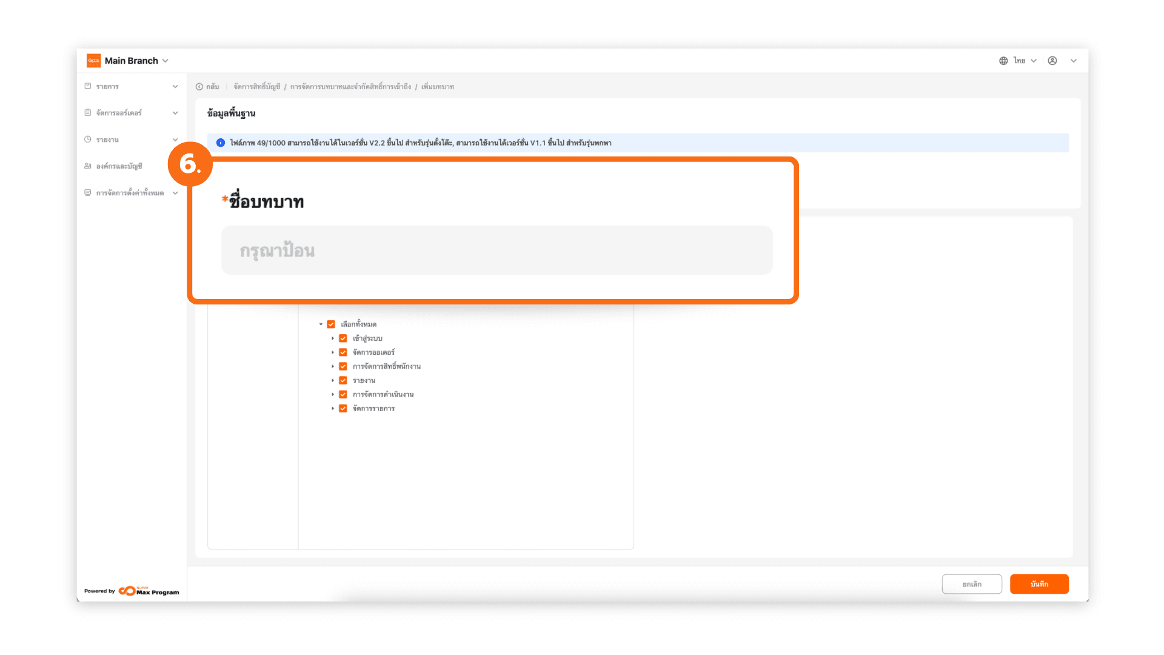Open the user account profile icon
The width and height of the screenshot is (1164, 655).
coord(1052,61)
